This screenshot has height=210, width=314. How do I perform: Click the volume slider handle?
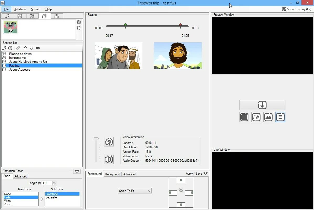96,139
